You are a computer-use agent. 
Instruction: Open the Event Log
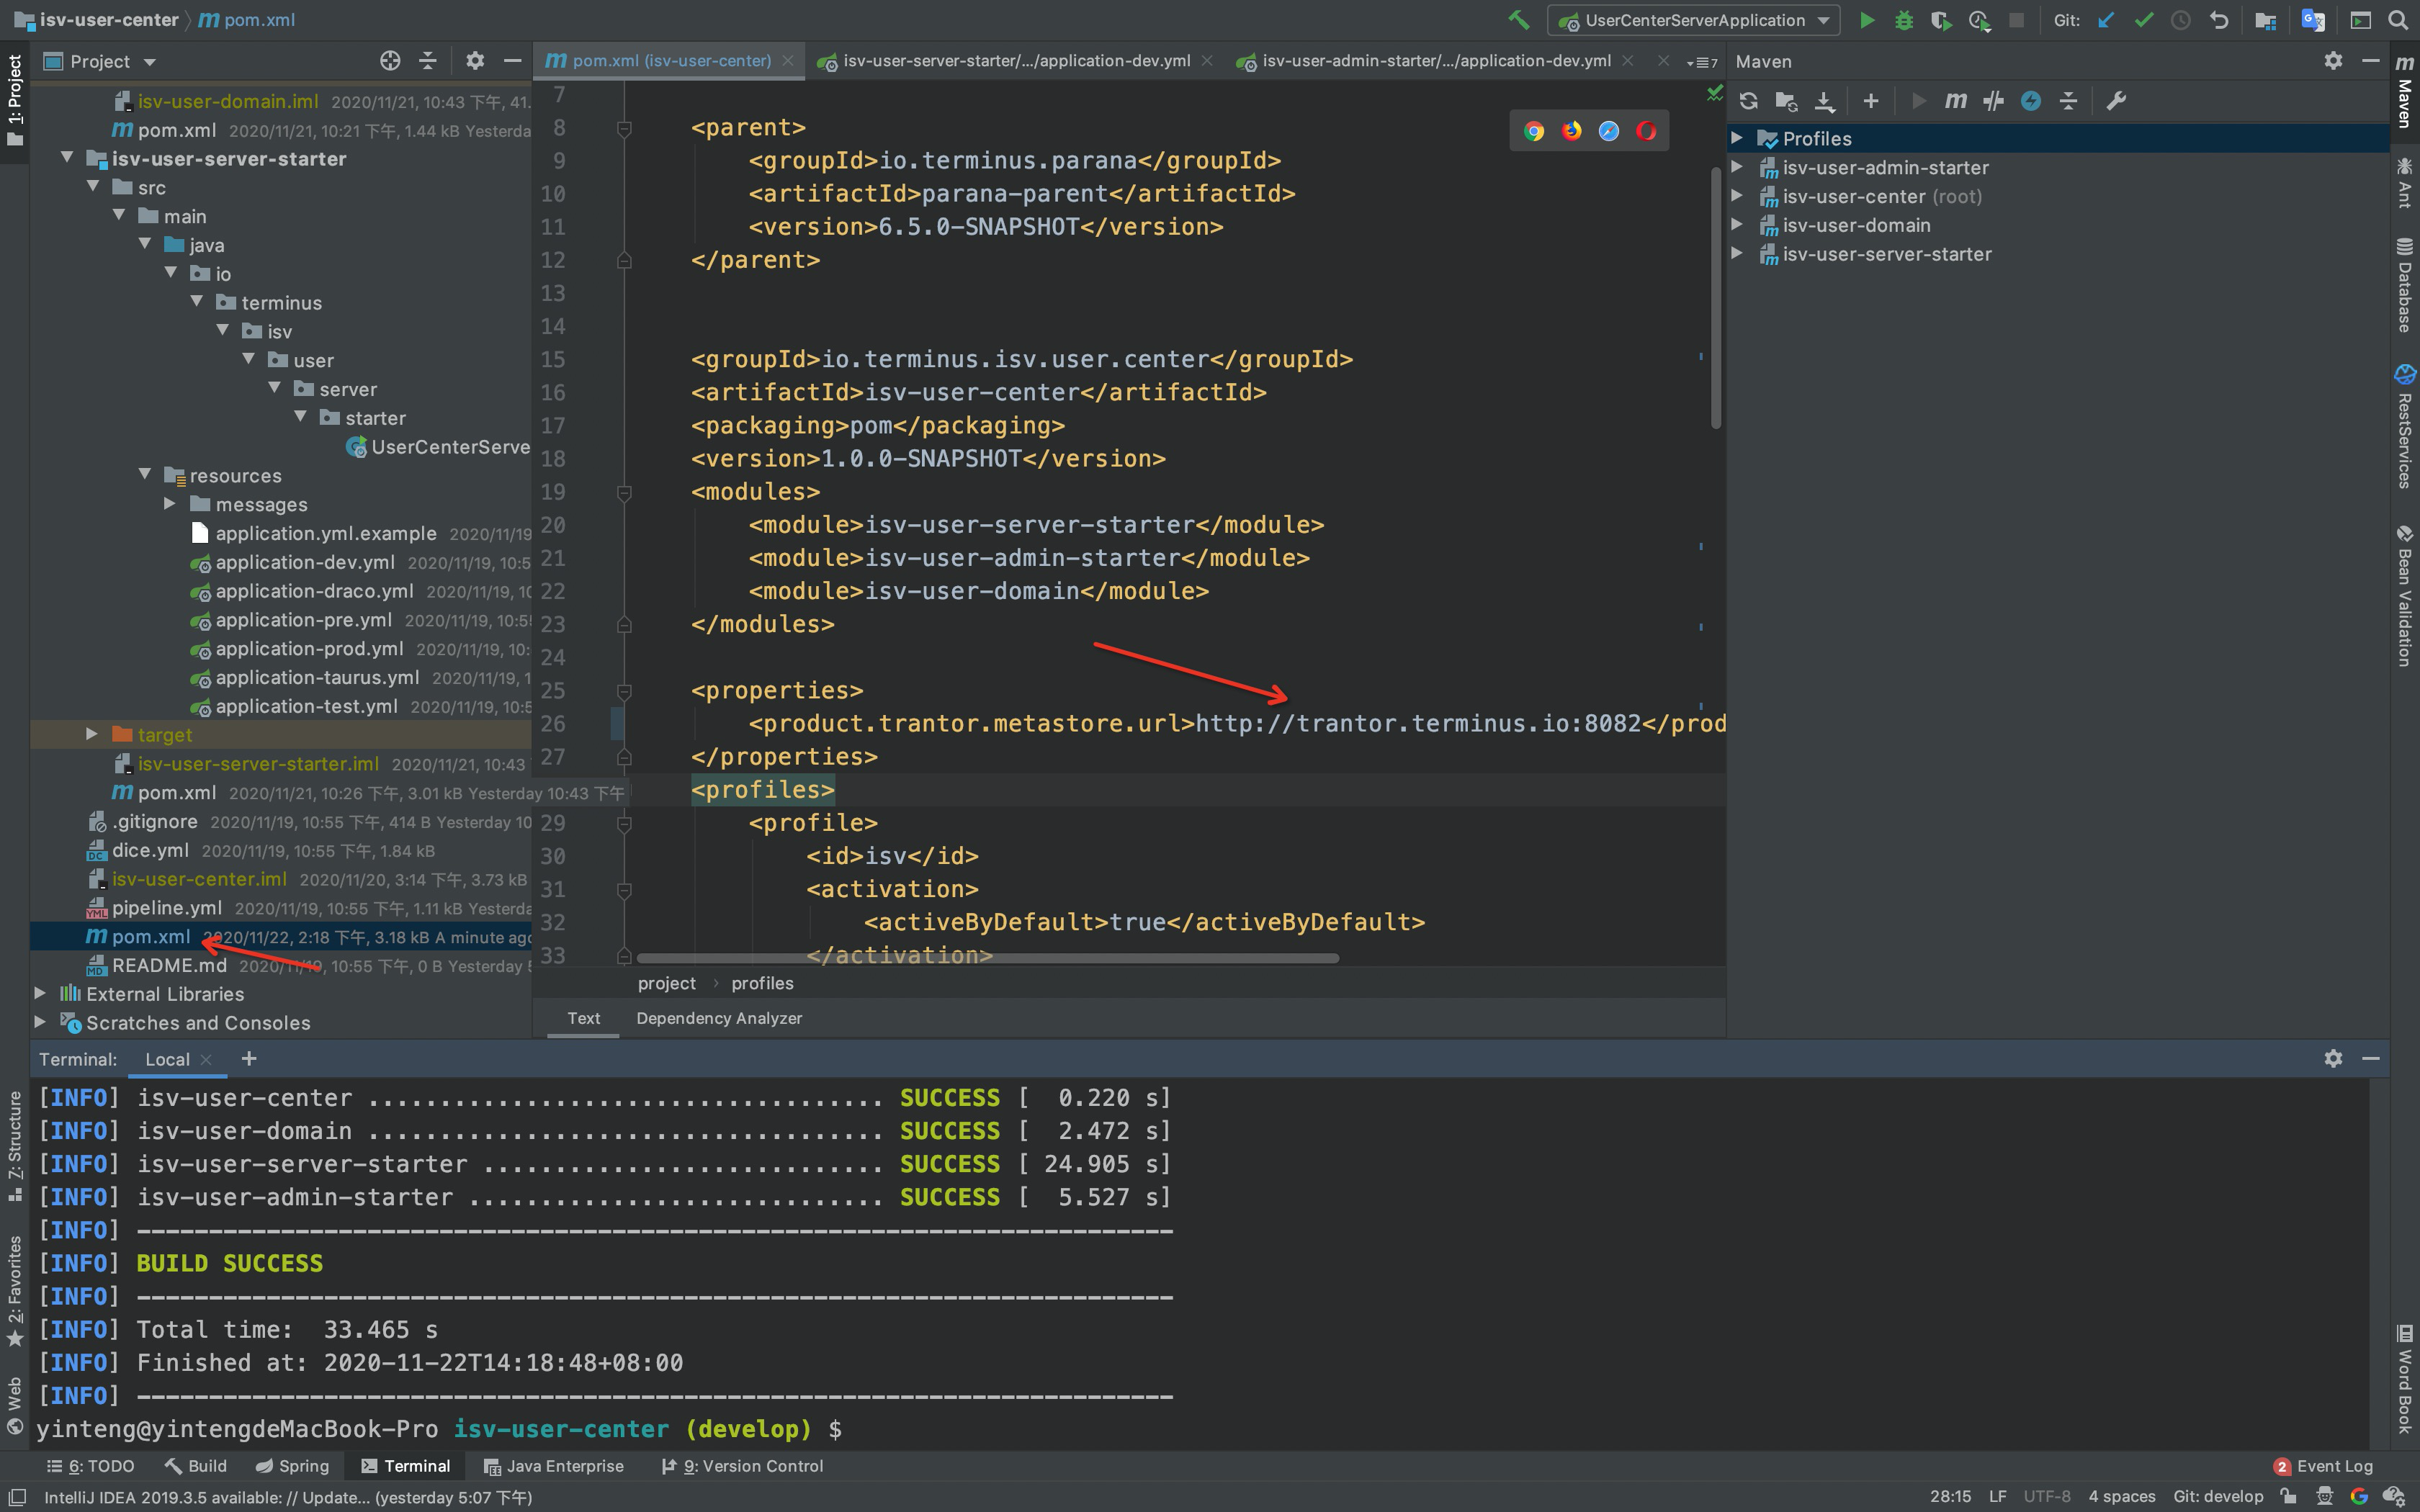click(2323, 1466)
